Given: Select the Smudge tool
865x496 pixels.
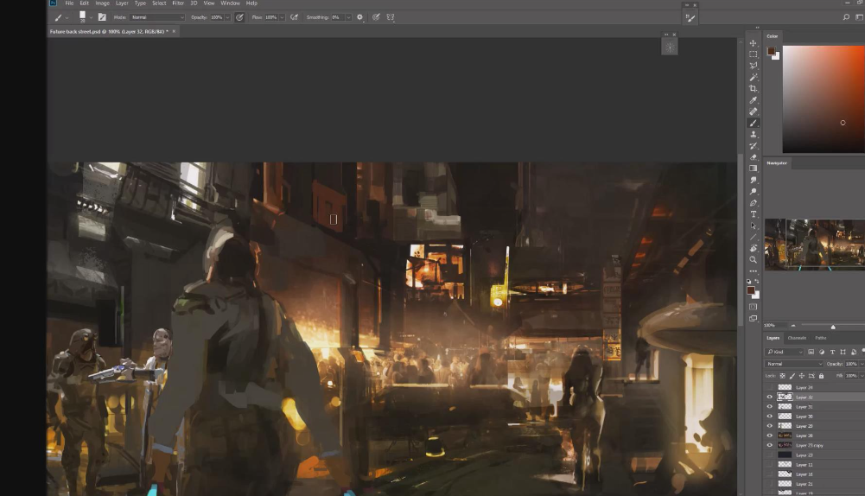Looking at the screenshot, I should [x=753, y=180].
